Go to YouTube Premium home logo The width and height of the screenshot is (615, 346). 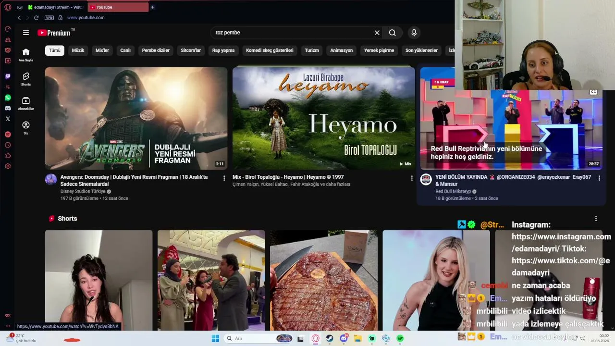point(54,33)
